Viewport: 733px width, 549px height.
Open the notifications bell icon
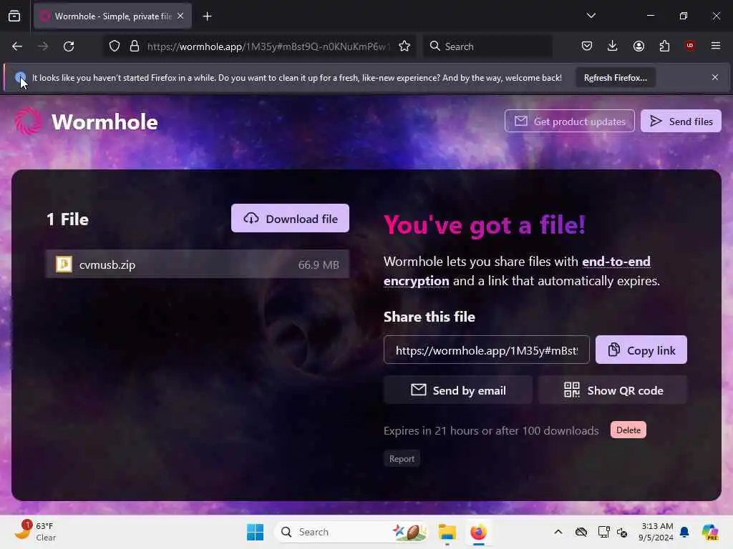pos(684,532)
